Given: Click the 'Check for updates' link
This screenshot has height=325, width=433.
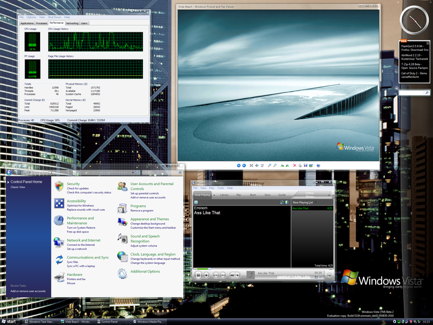Looking at the screenshot, I should tap(78, 188).
